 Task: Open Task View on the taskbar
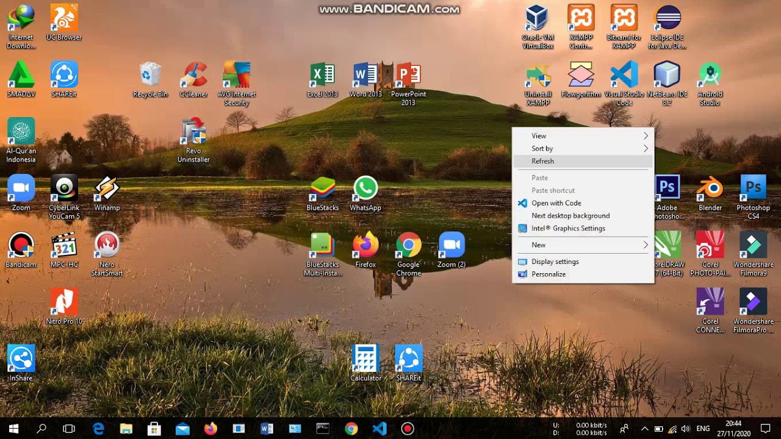pyautogui.click(x=69, y=429)
